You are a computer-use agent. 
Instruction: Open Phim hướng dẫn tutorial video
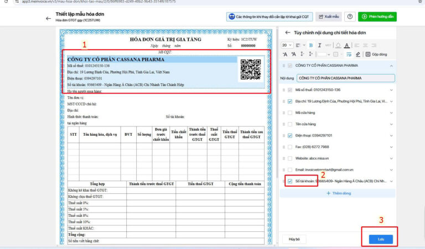click(377, 17)
